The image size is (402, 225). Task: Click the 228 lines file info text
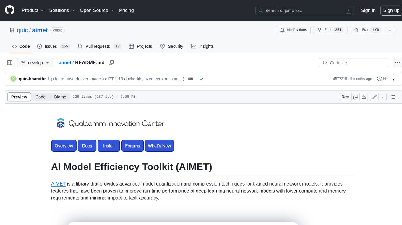point(104,97)
